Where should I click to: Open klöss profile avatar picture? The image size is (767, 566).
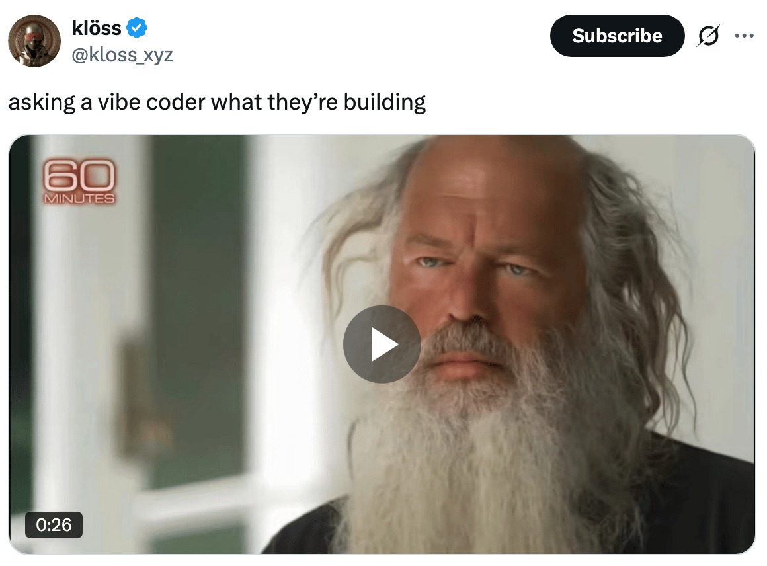coord(34,40)
